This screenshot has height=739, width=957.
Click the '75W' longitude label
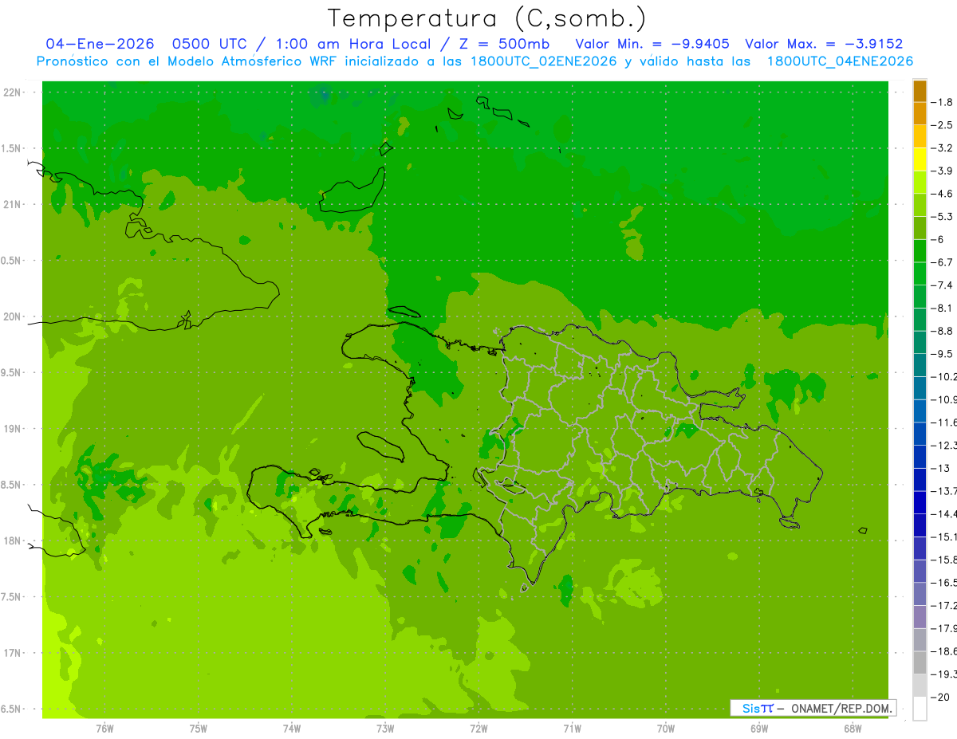(x=198, y=729)
